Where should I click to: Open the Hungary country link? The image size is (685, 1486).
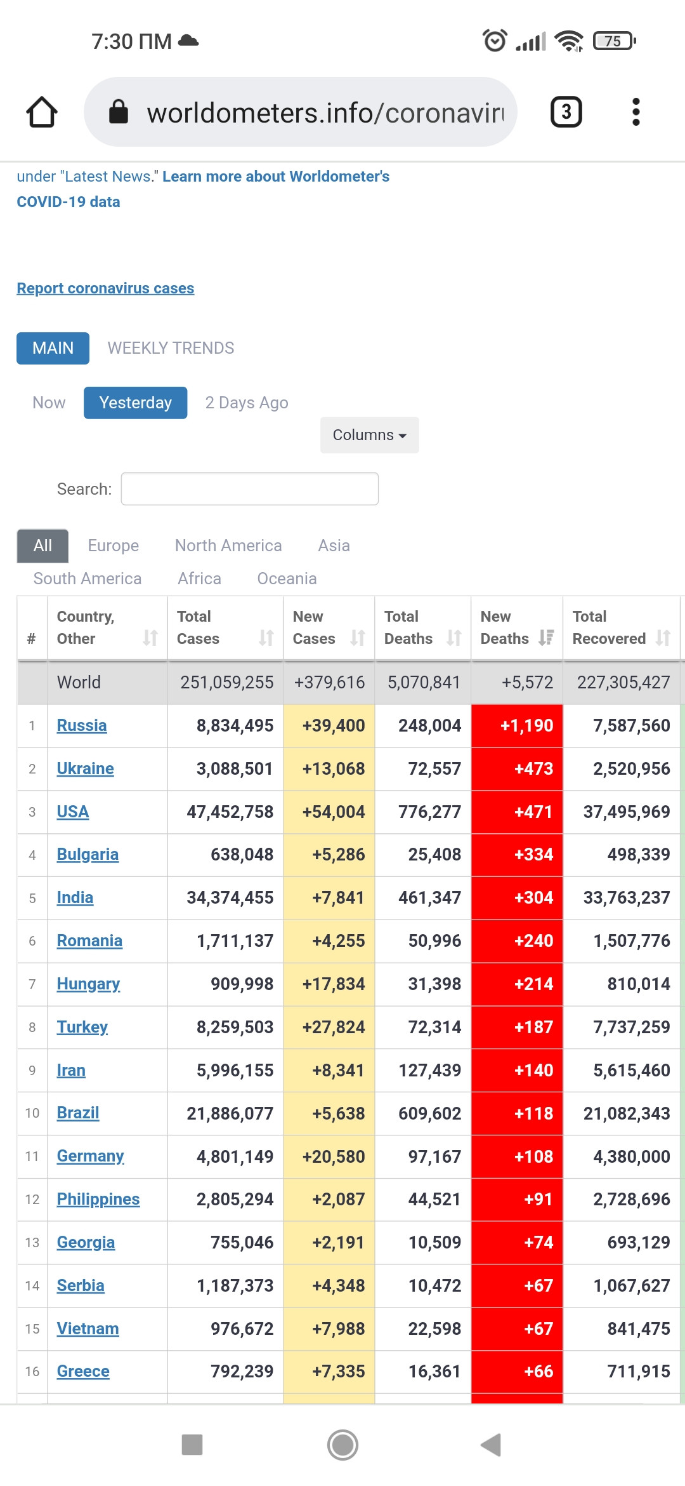(88, 984)
